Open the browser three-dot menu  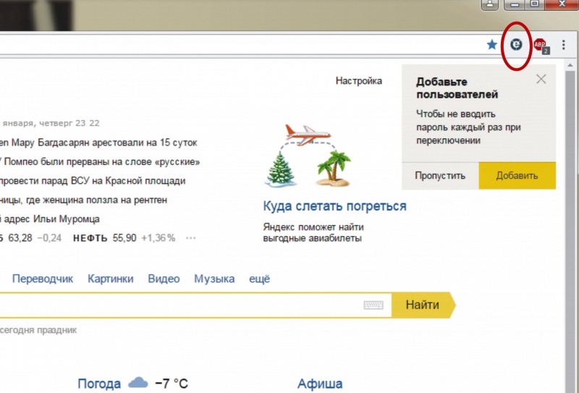564,45
